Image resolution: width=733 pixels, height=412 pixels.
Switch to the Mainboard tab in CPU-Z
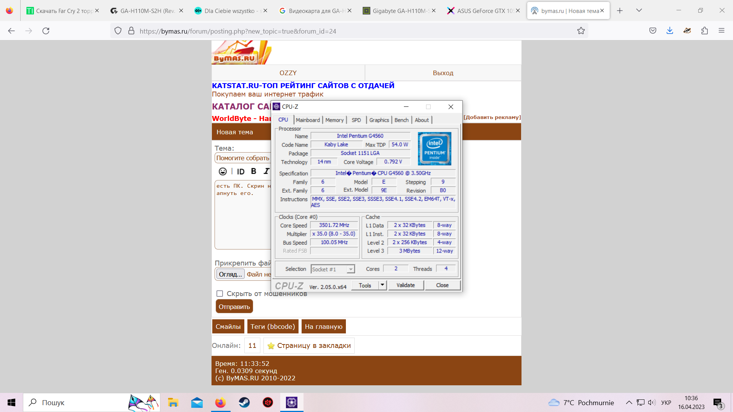coord(308,120)
